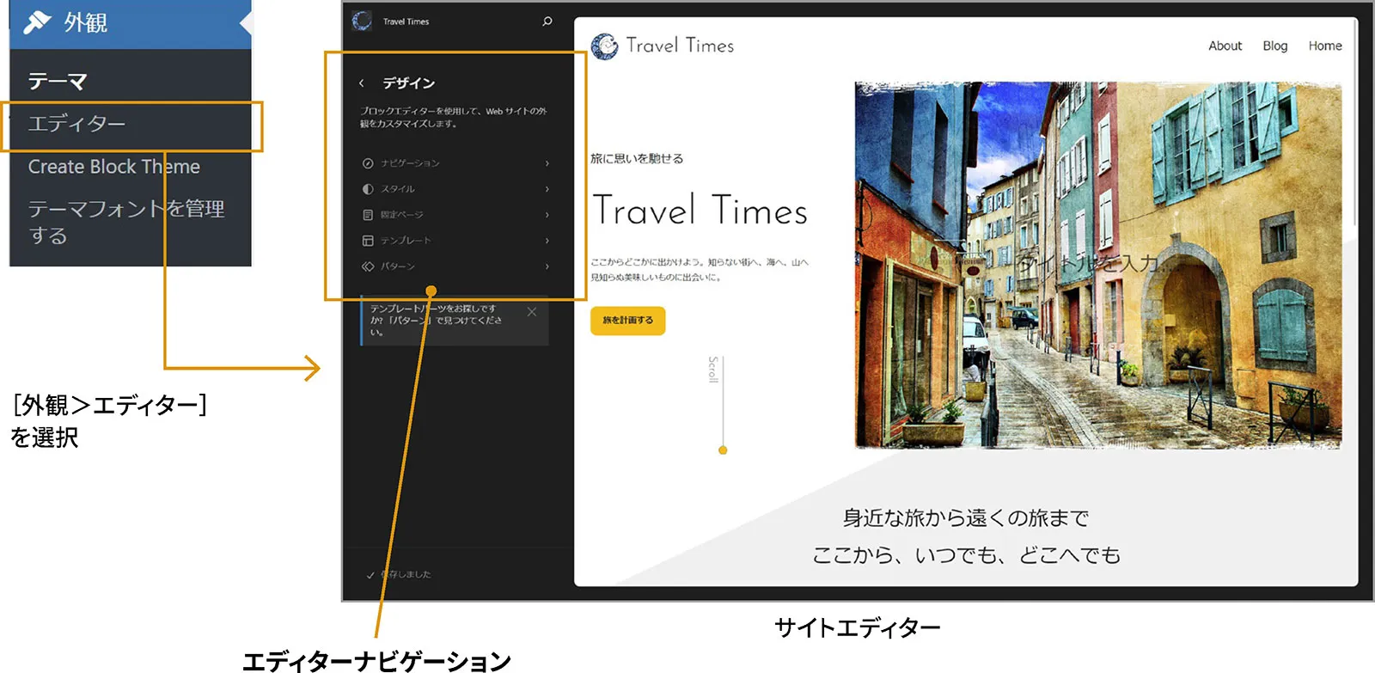Click the Travel Times site title in preview header
1375x673 pixels.
click(x=680, y=46)
